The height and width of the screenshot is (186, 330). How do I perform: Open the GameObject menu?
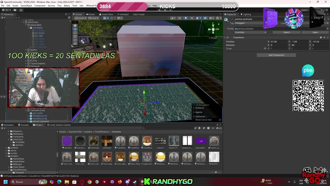[x=26, y=6]
